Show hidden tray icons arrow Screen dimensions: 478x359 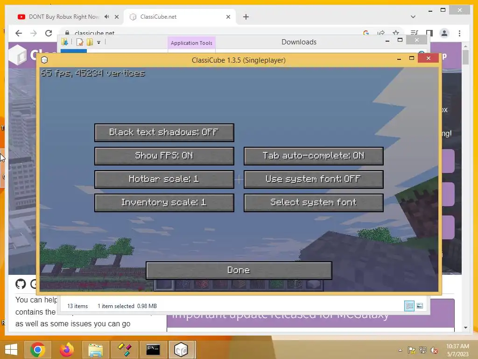tap(400, 350)
